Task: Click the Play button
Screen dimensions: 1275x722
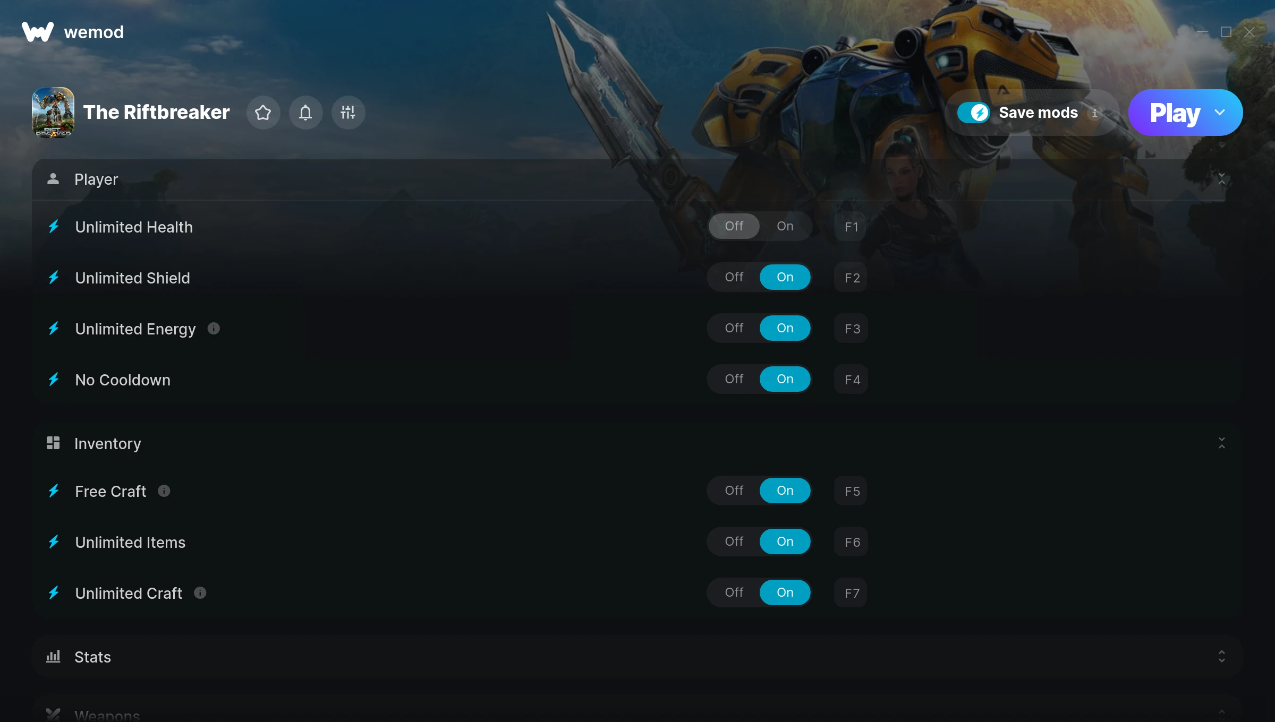Action: (1175, 113)
